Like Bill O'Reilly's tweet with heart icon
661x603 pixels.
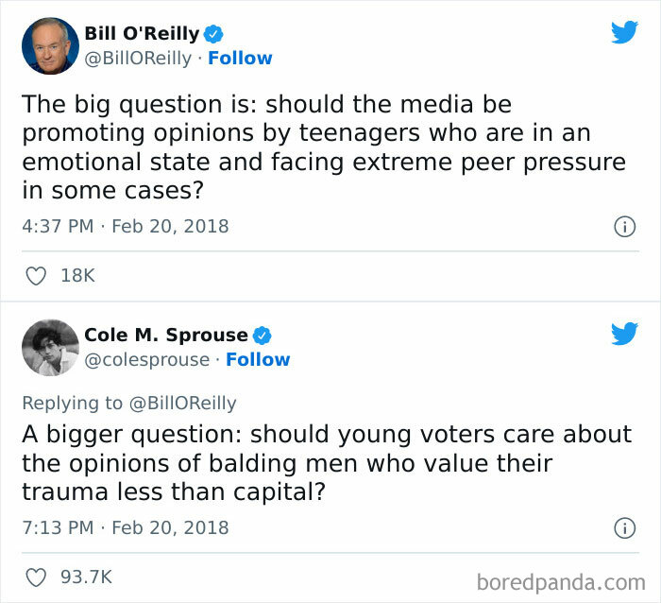[37, 276]
